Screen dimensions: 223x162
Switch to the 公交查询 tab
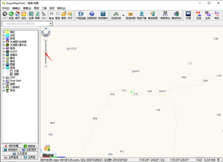click(x=20, y=153)
